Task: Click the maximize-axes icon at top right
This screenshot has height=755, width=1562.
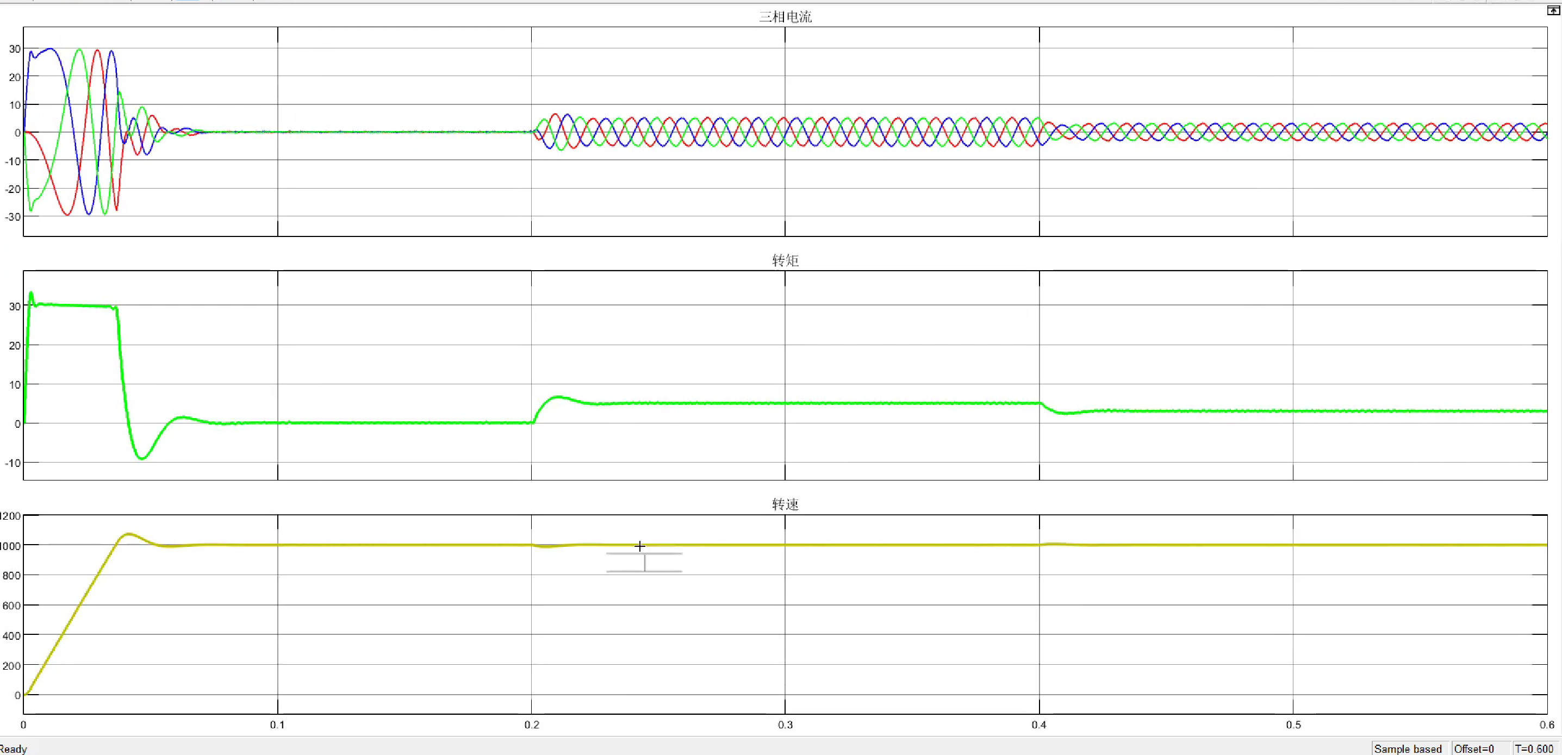Action: coord(1553,10)
